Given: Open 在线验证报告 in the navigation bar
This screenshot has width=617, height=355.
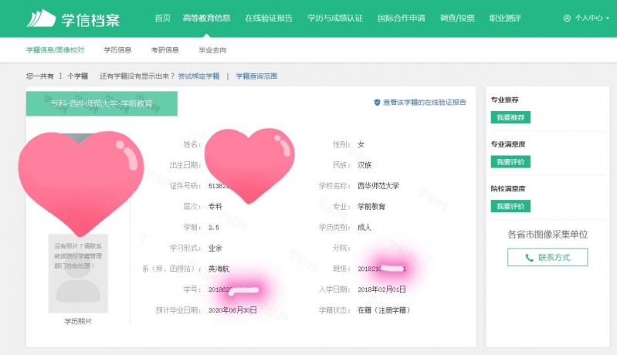Looking at the screenshot, I should point(269,18).
